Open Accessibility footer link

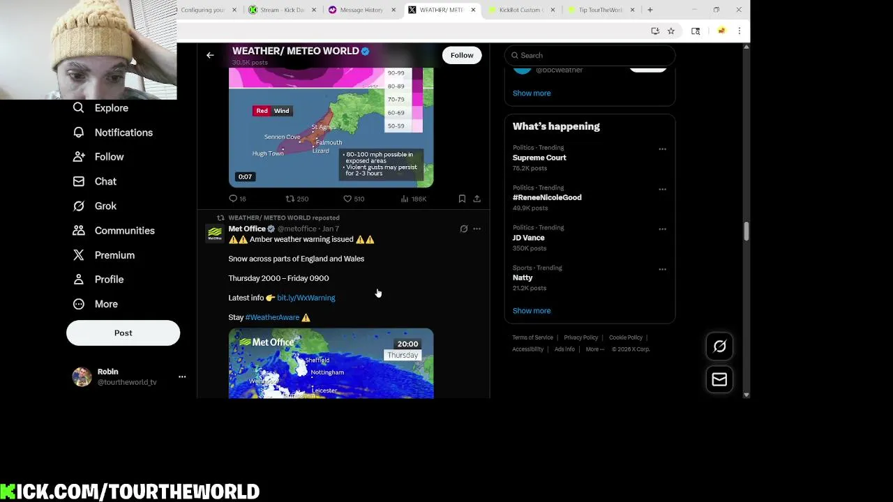pos(528,349)
